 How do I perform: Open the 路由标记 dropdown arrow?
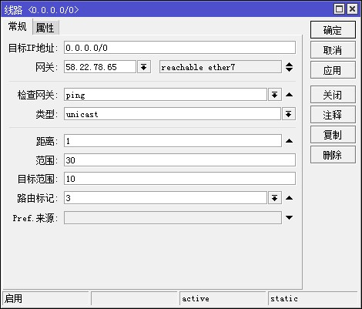click(275, 198)
